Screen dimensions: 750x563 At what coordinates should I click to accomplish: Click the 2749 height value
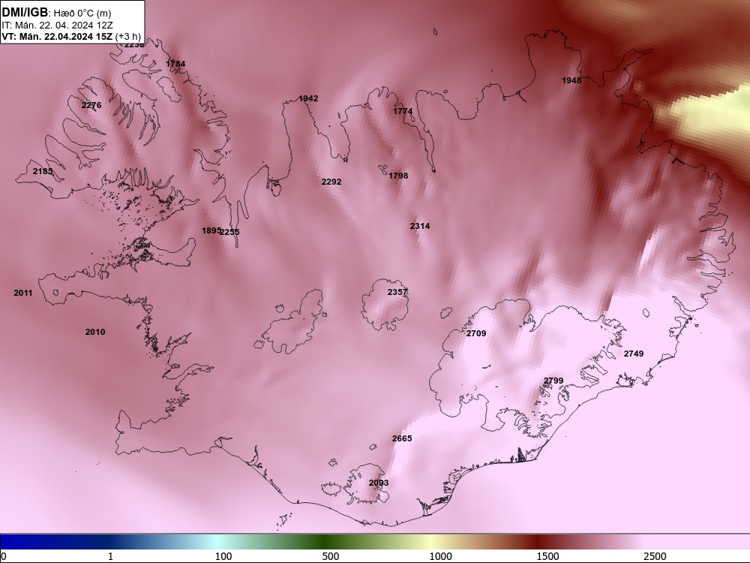tap(634, 354)
